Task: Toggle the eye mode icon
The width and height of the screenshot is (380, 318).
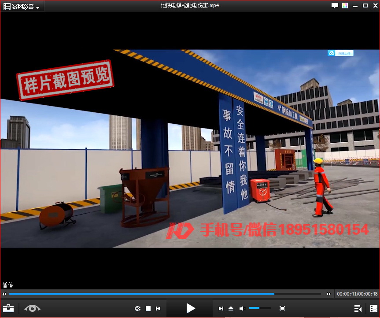Action: tap(32, 308)
